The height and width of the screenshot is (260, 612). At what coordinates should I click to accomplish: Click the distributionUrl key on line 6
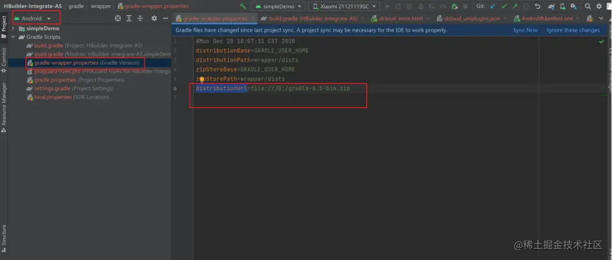pyautogui.click(x=221, y=88)
